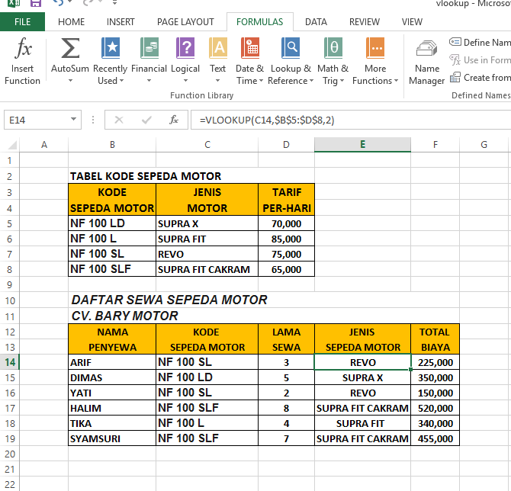Select total biaya cell 225,000
511x491 pixels.
click(x=435, y=362)
